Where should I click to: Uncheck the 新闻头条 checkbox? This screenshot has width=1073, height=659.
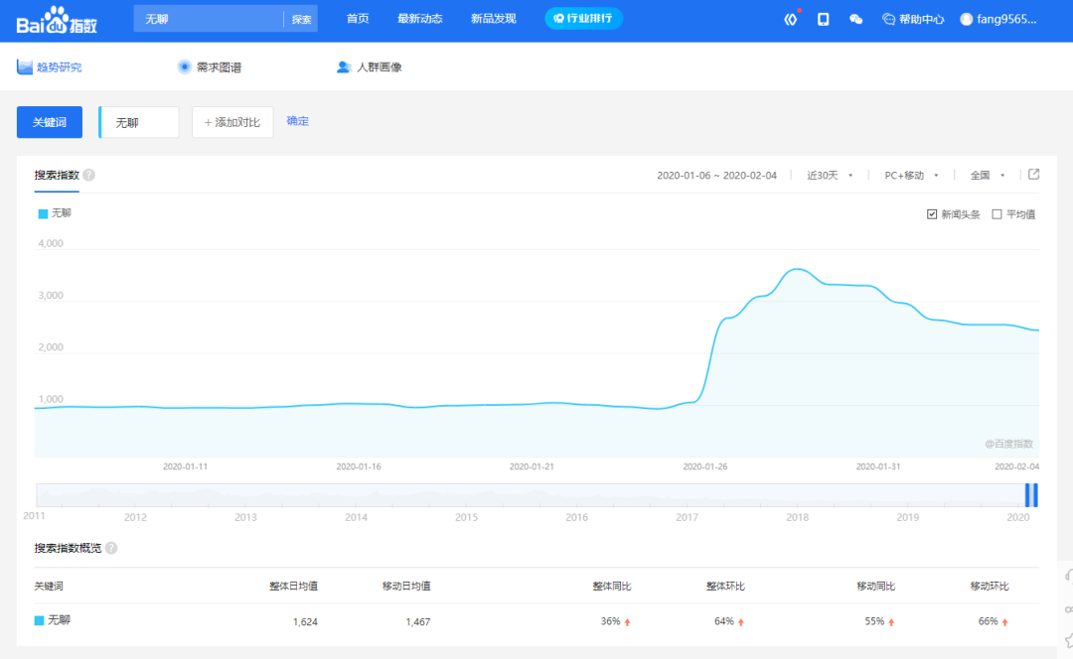[x=932, y=214]
